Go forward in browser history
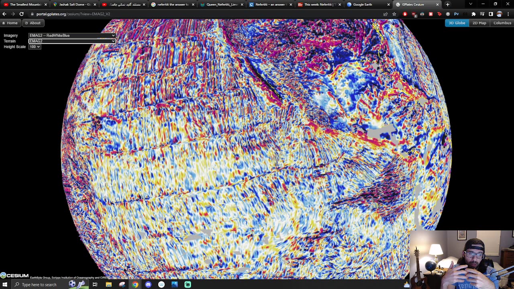This screenshot has width=514, height=289. coord(13,14)
